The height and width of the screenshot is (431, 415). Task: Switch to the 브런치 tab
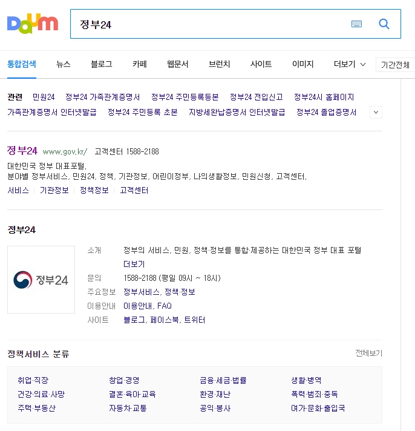point(219,64)
